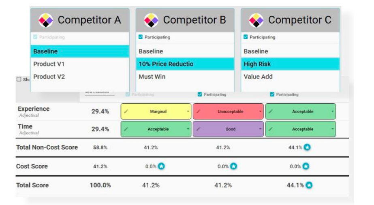Toggle Participating checkbox under Competitor C header
The image size is (374, 205).
[246, 37]
